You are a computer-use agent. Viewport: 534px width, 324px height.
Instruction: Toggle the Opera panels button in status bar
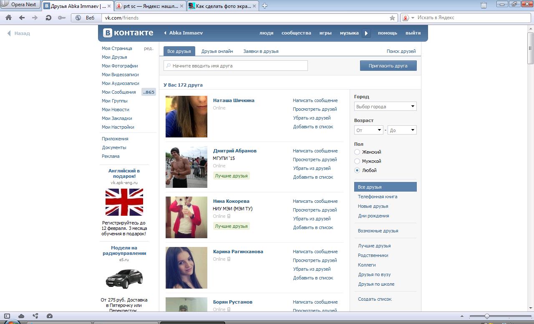click(x=7, y=316)
